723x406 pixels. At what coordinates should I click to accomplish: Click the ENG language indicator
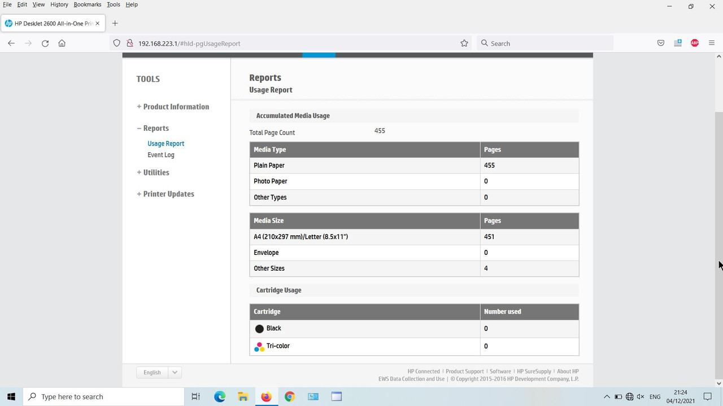click(x=655, y=397)
